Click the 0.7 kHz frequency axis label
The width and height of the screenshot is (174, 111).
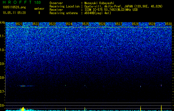2,92
